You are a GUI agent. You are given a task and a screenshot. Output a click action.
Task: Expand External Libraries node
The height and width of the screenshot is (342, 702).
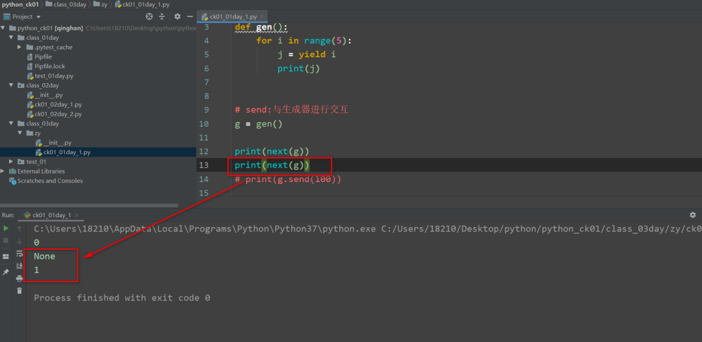[3, 171]
